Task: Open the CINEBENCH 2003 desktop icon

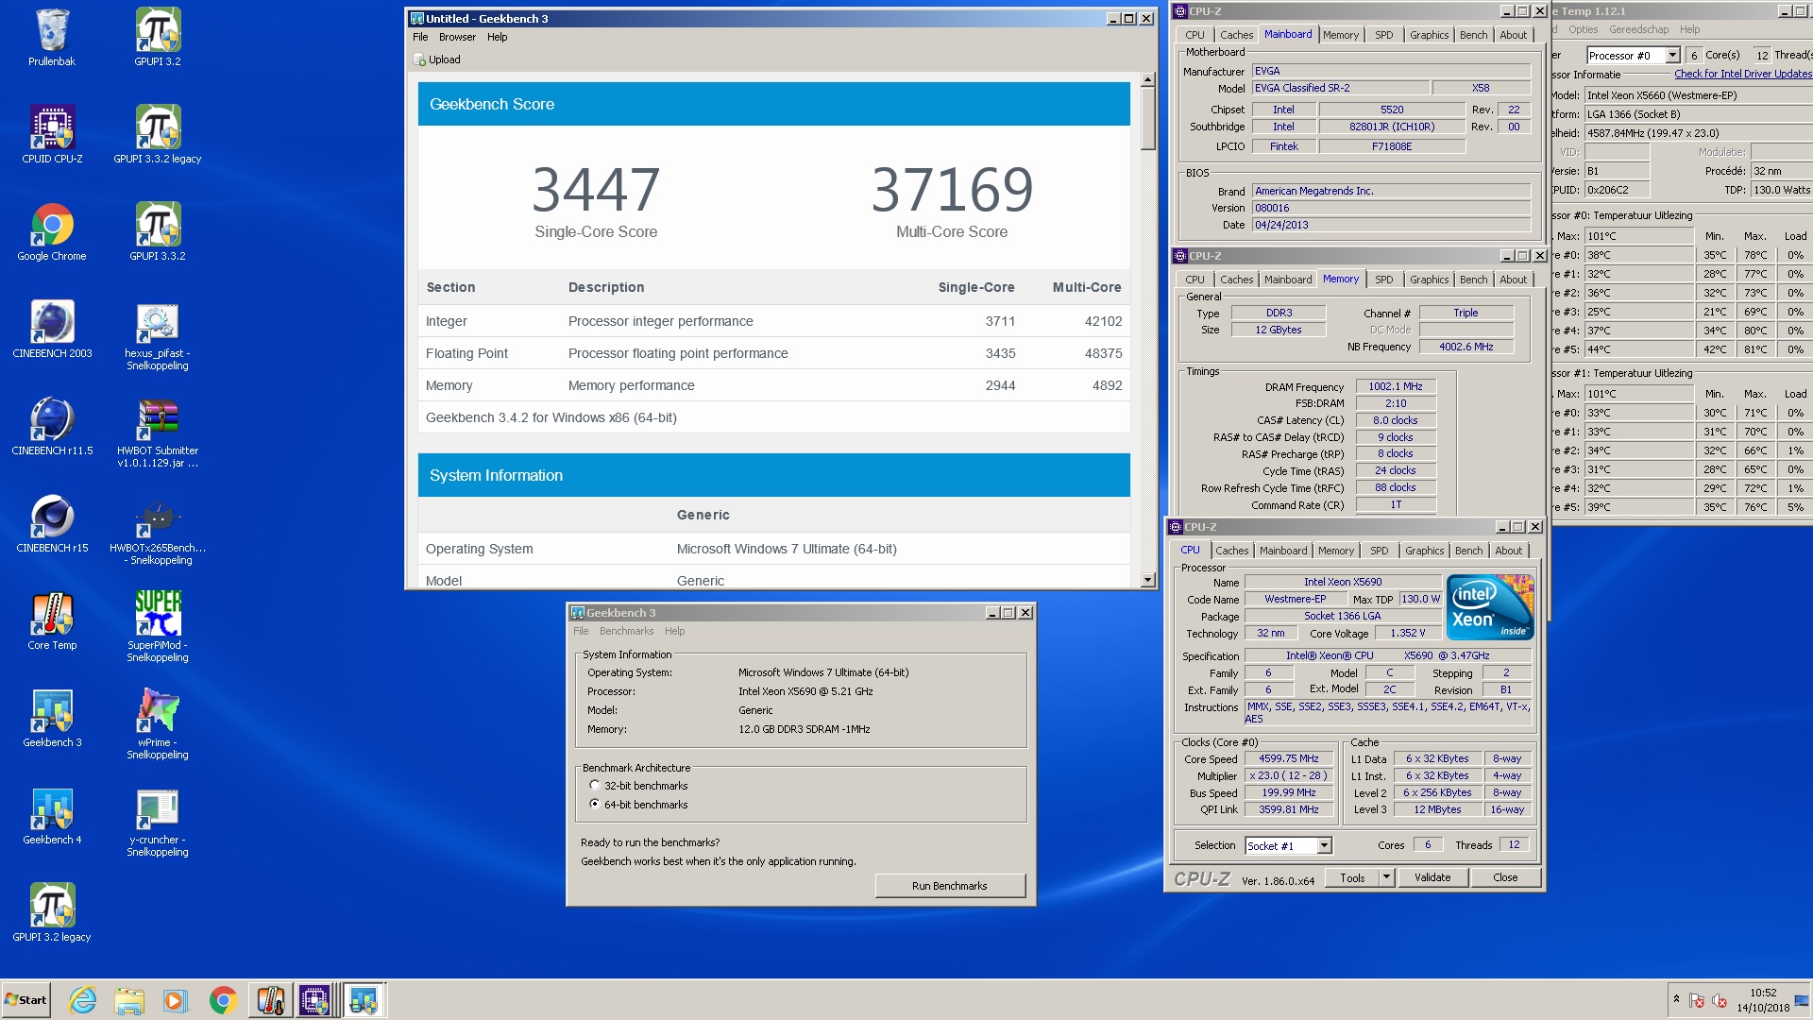Action: 52,330
